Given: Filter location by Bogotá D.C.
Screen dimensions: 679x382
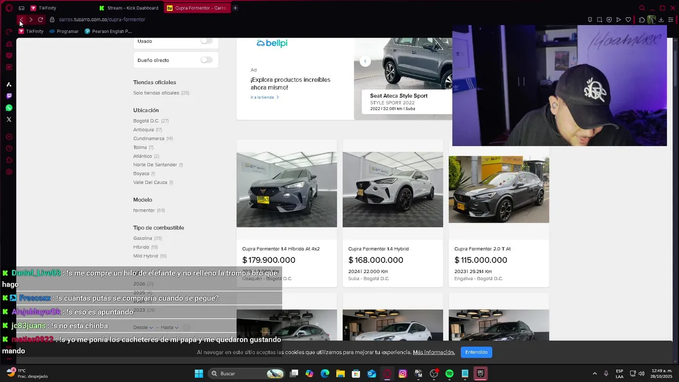Looking at the screenshot, I should point(151,121).
